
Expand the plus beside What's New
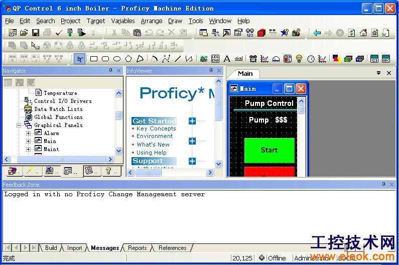tap(192, 141)
